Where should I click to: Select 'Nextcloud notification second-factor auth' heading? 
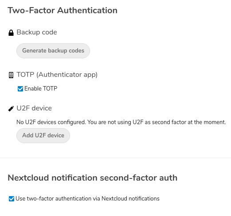tap(93, 178)
